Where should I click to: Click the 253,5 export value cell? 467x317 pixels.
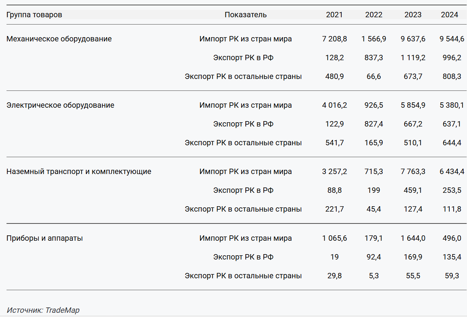click(452, 191)
